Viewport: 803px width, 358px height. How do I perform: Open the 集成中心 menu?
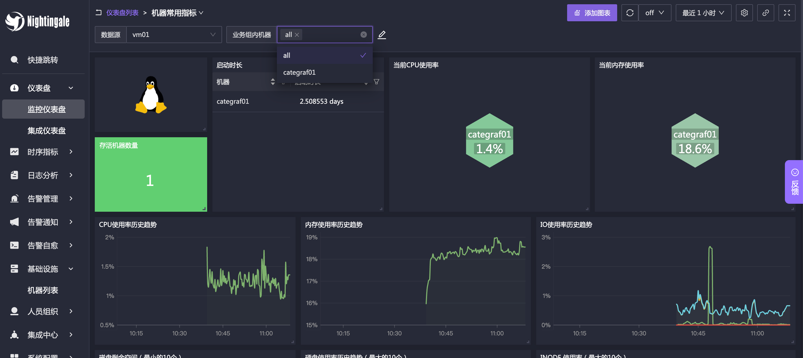[43, 335]
